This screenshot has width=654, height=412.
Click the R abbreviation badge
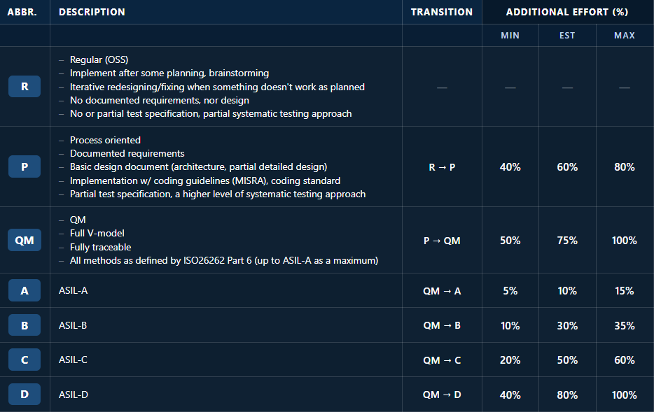click(x=25, y=87)
